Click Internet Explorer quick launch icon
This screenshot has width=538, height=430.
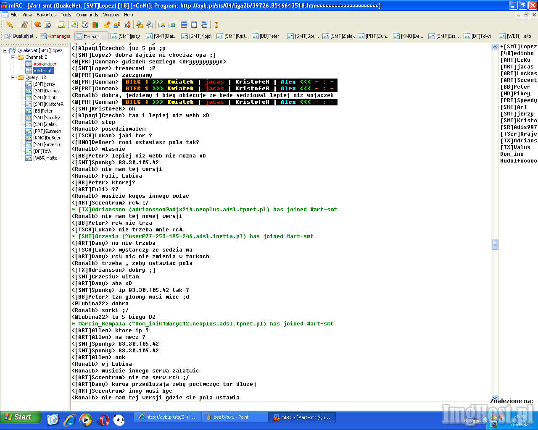tap(70, 420)
